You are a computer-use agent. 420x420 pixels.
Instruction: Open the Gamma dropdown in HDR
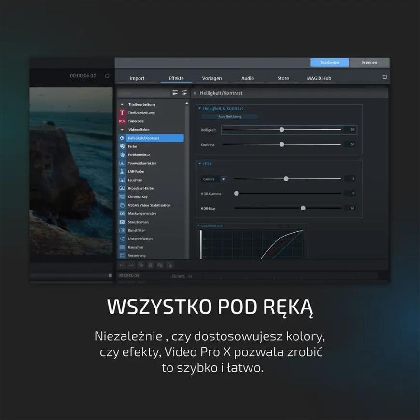pos(224,179)
